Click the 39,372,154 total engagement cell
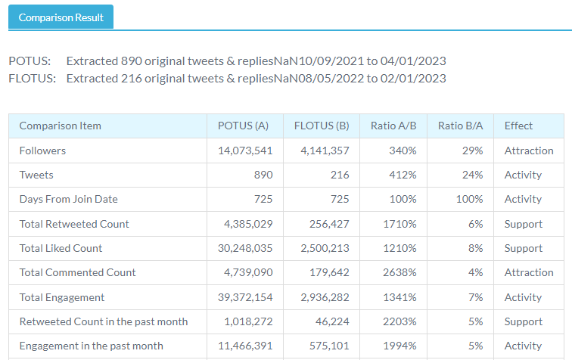The image size is (572, 360). tap(245, 297)
